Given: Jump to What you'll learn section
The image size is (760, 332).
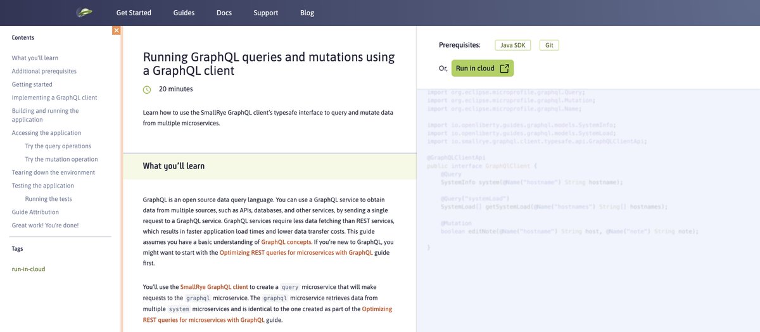Looking at the screenshot, I should pos(35,58).
